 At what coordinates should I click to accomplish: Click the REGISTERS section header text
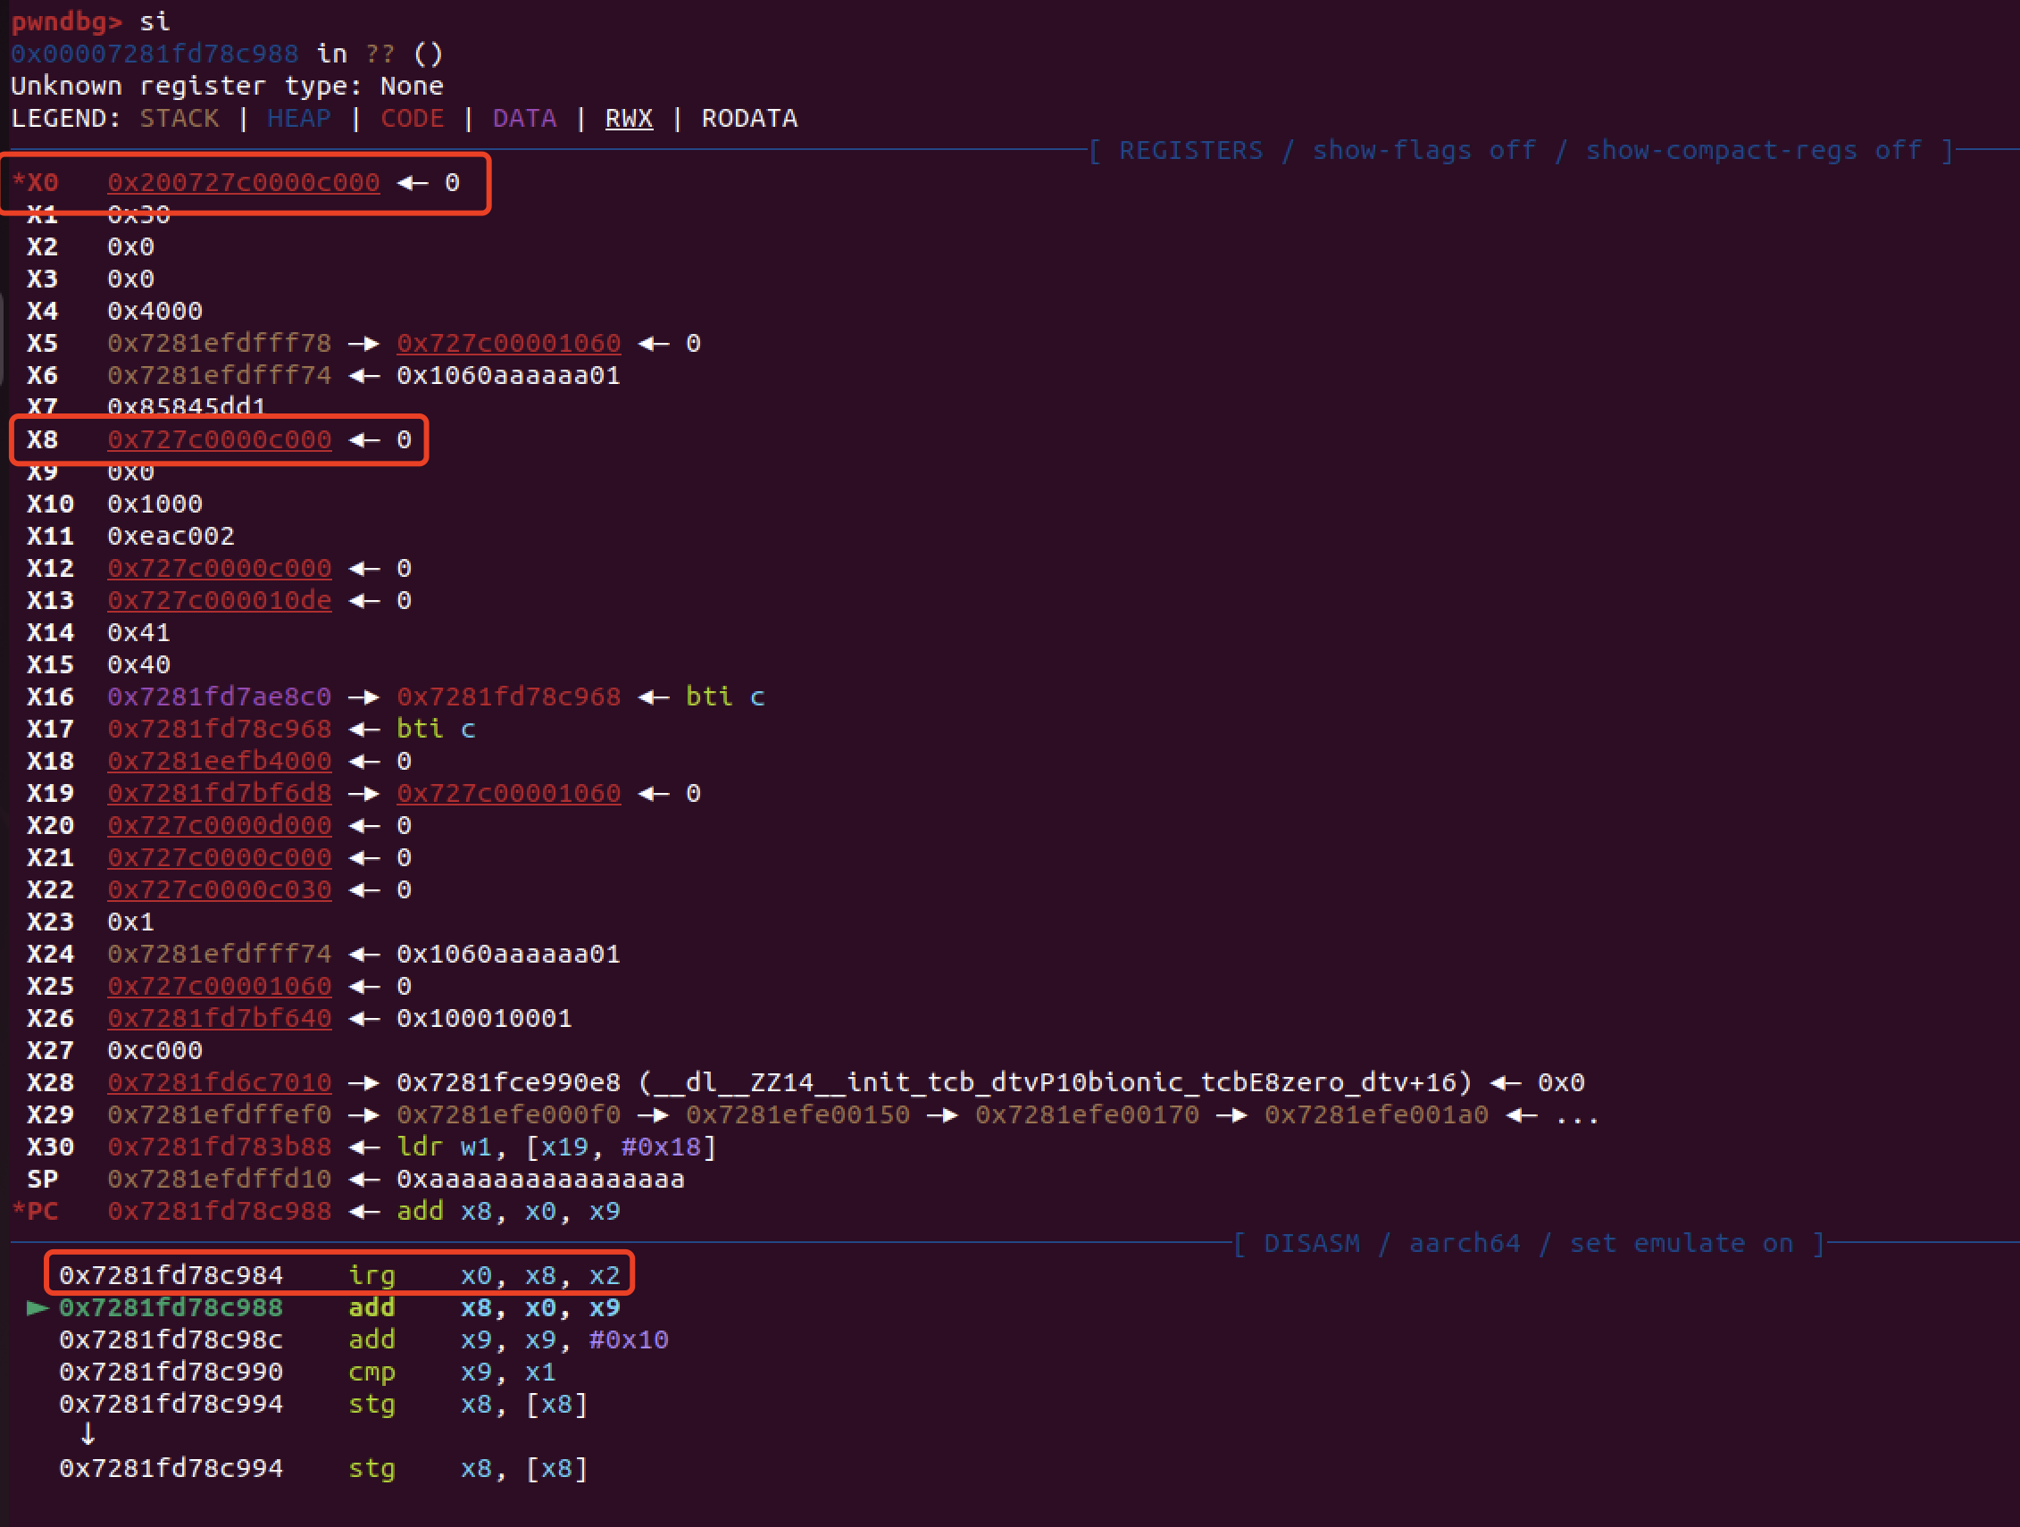(1190, 151)
